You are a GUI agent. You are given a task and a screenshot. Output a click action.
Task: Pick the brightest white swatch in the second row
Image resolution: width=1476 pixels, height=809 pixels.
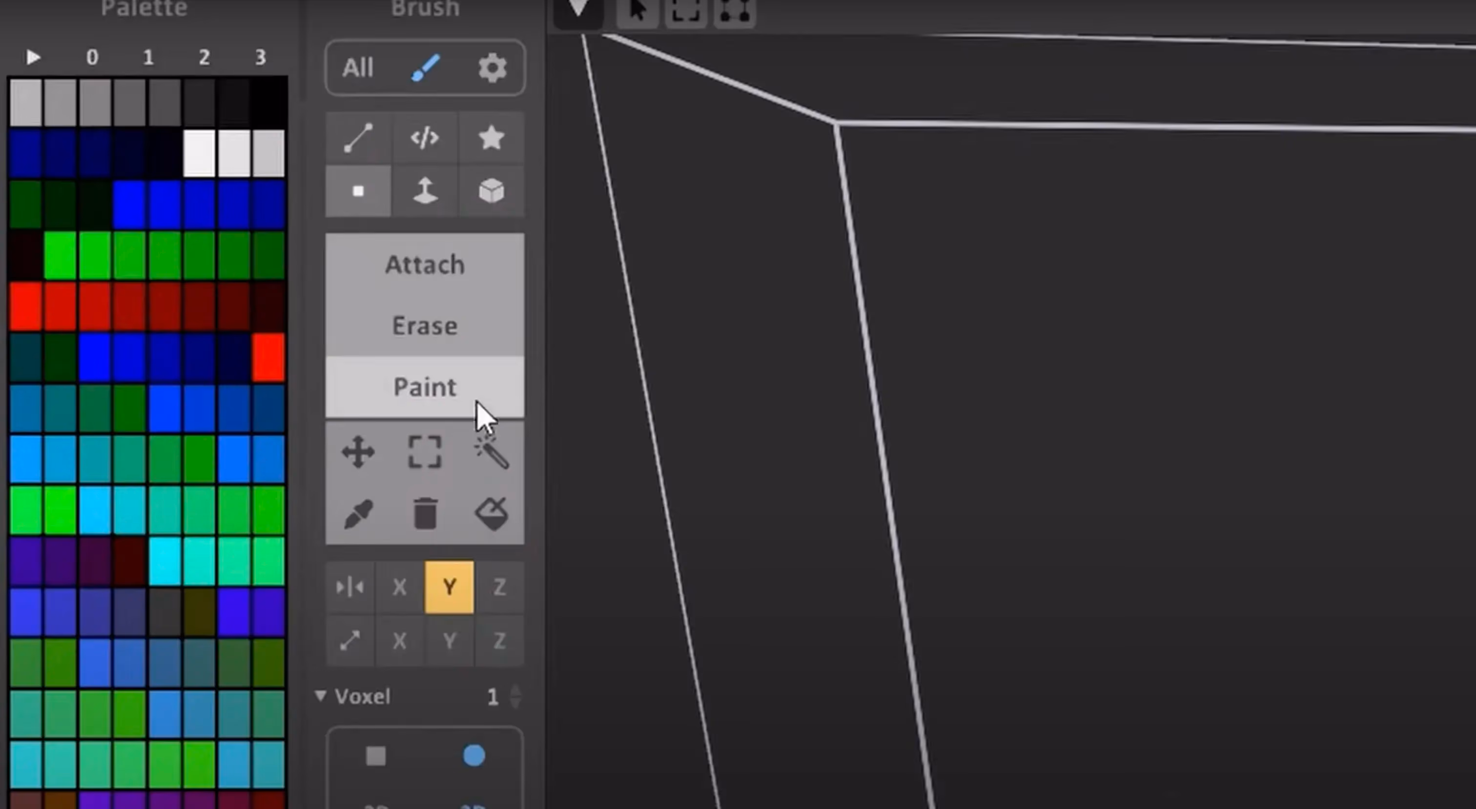(x=199, y=153)
